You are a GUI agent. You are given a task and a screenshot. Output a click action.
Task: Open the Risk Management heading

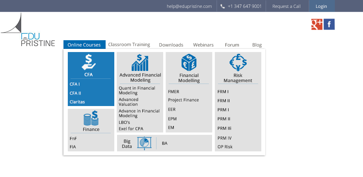pyautogui.click(x=238, y=78)
